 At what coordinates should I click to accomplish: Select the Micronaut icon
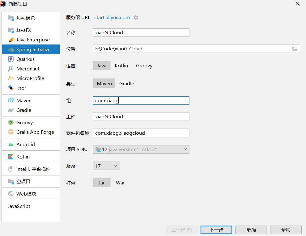tap(11, 69)
